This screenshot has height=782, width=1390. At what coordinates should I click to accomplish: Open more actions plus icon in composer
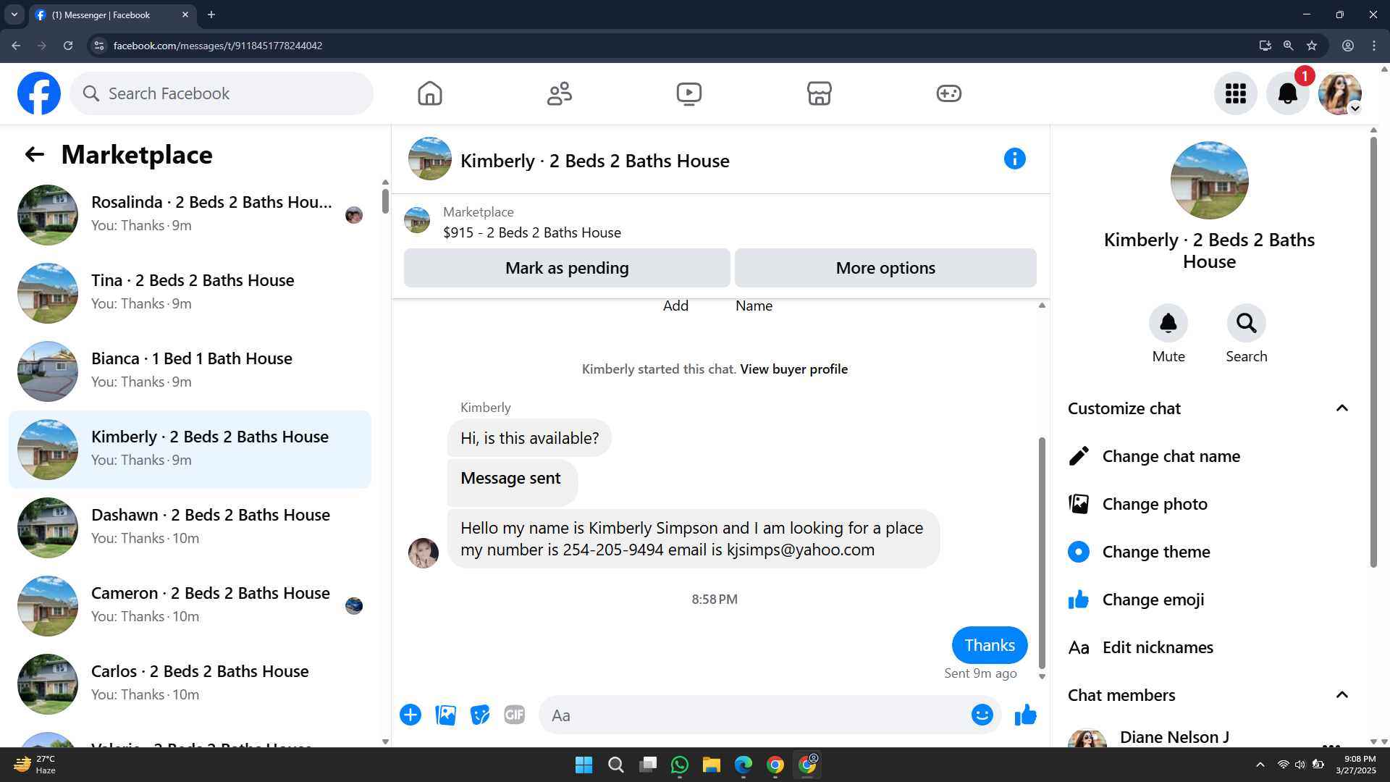tap(410, 715)
